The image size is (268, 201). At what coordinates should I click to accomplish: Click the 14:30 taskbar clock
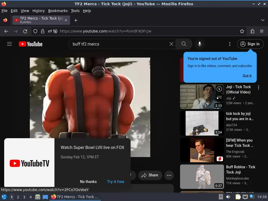[x=262, y=197]
